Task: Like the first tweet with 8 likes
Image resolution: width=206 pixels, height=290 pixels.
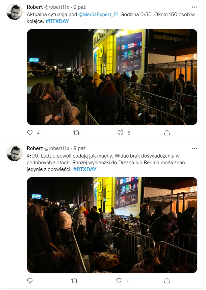Action: pos(121,132)
